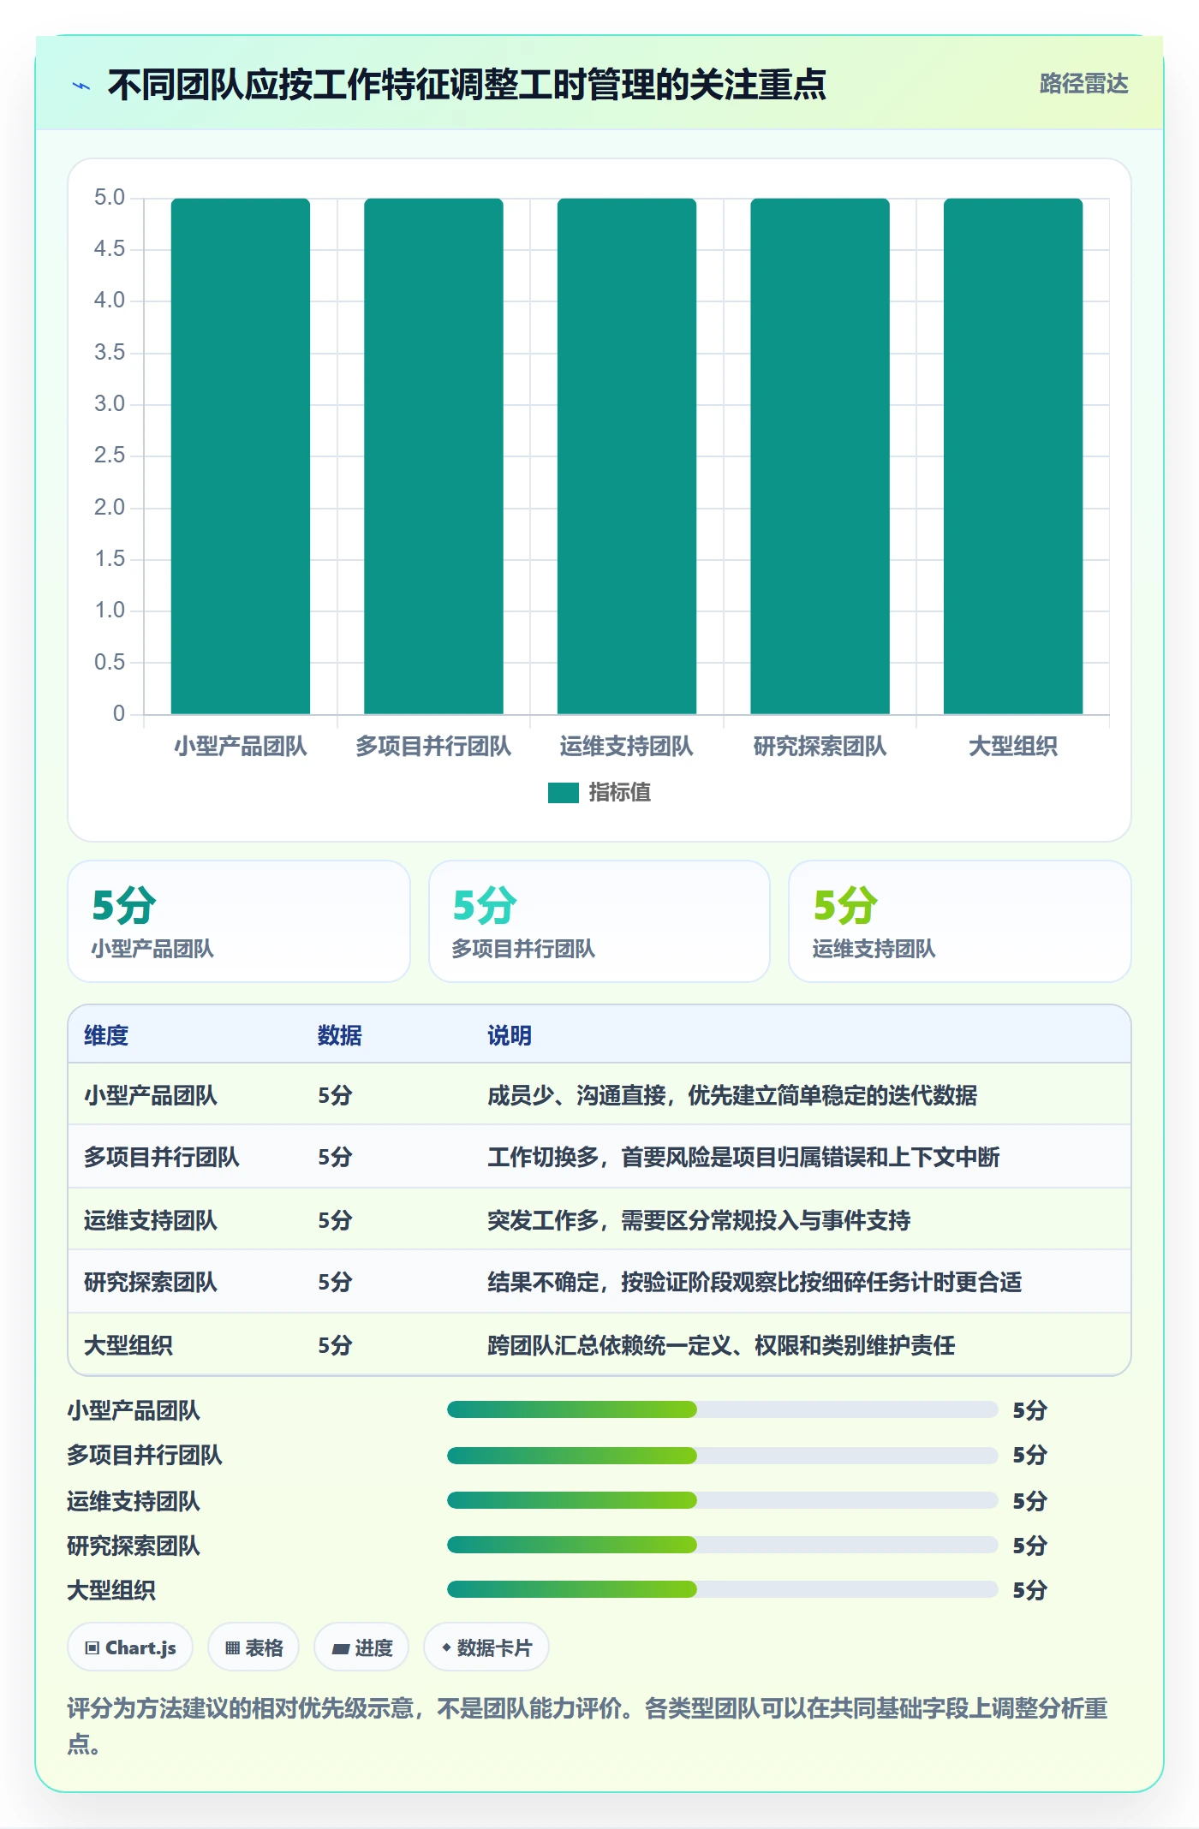
Task: Click the progress bar for 研究探索团队
Action: pos(722,1545)
